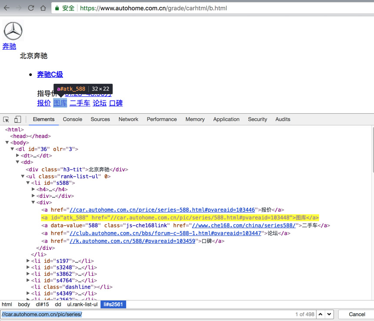
Task: Open the Network tab
Action: (128, 119)
